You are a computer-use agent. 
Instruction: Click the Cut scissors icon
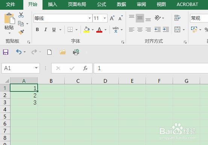point(21,15)
